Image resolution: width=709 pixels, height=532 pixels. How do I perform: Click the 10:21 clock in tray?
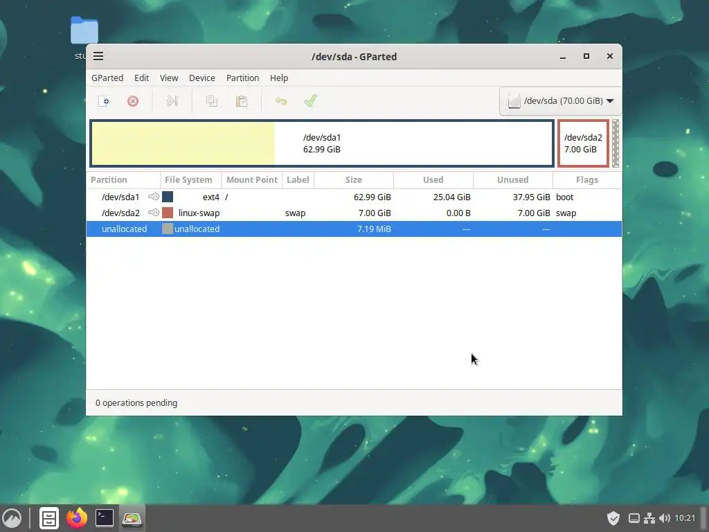click(685, 518)
